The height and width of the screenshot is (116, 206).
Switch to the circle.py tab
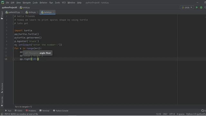(32, 12)
